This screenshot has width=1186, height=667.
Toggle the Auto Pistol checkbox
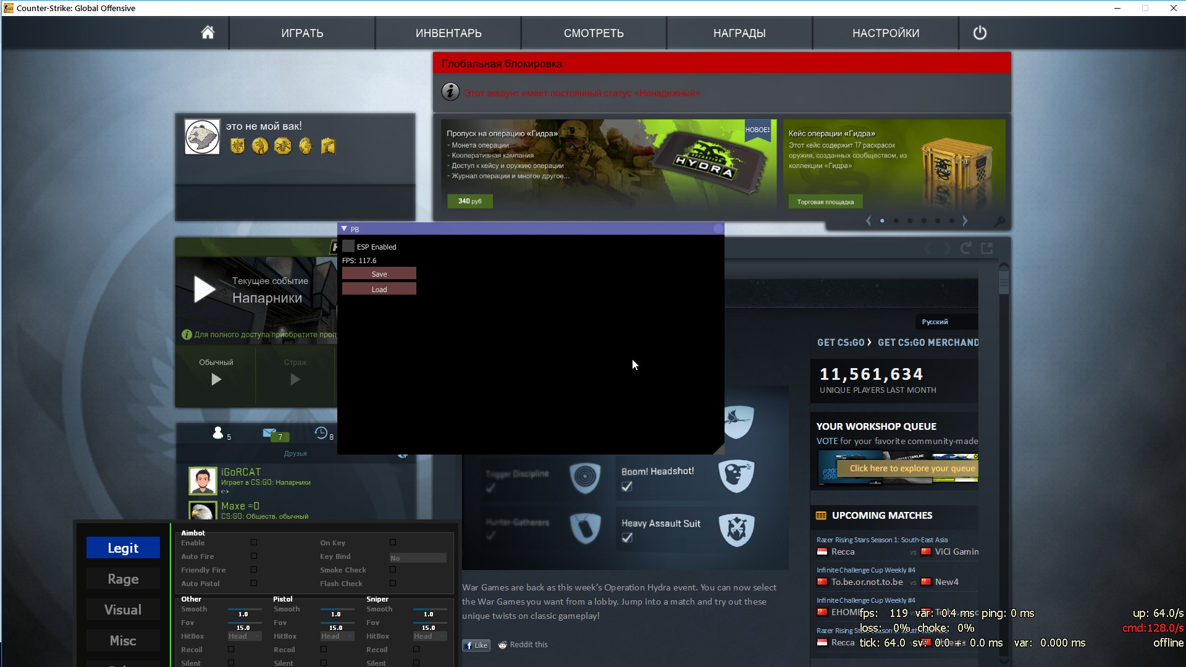coord(254,583)
